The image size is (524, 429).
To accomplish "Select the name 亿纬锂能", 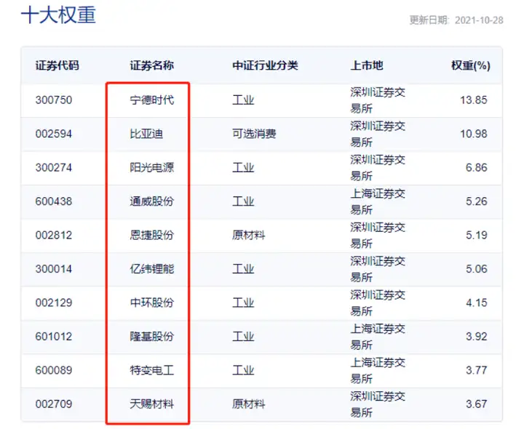I will pos(151,269).
